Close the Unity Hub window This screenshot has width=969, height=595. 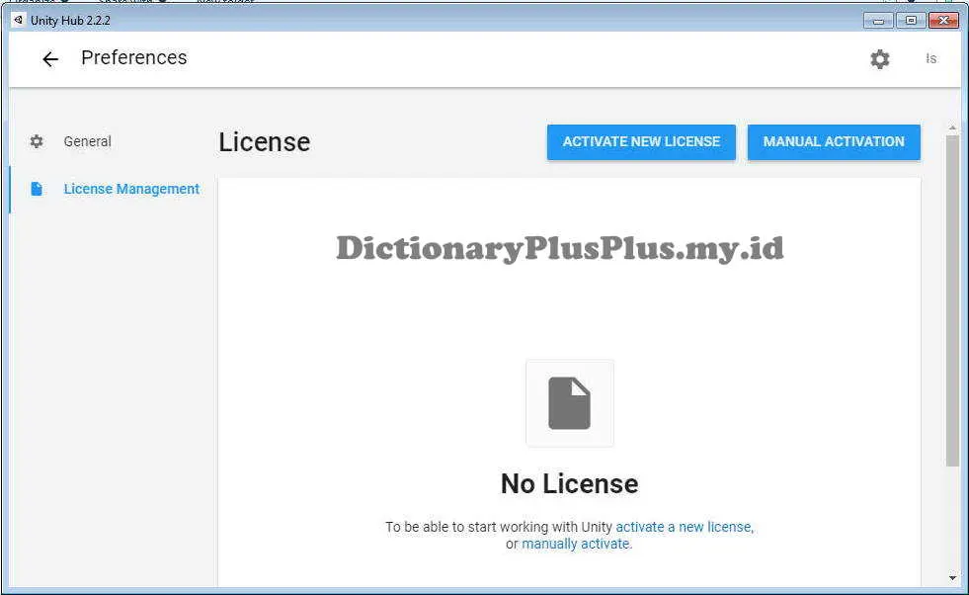(943, 21)
